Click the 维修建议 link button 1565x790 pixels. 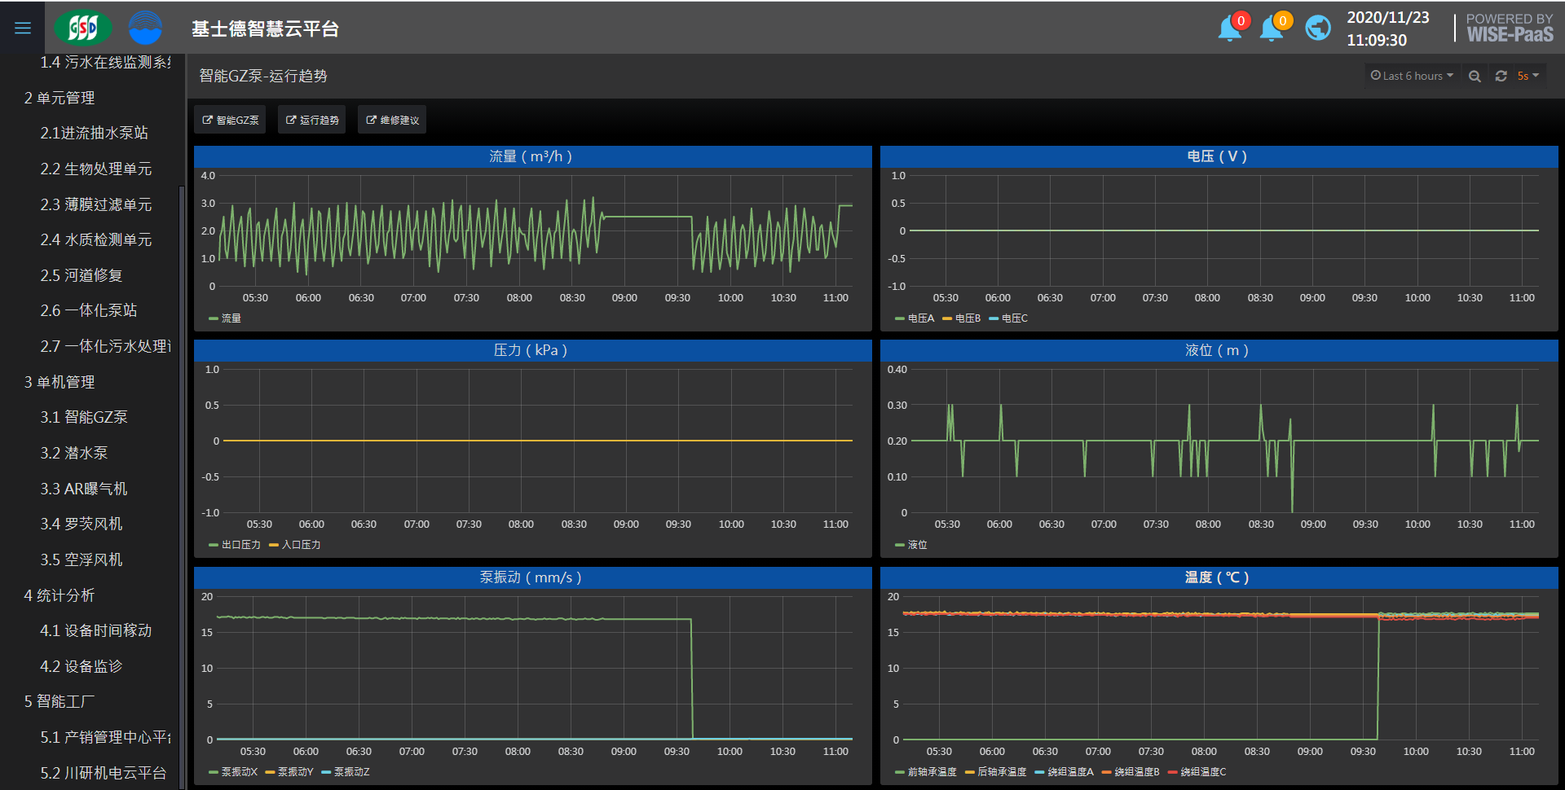[x=392, y=120]
